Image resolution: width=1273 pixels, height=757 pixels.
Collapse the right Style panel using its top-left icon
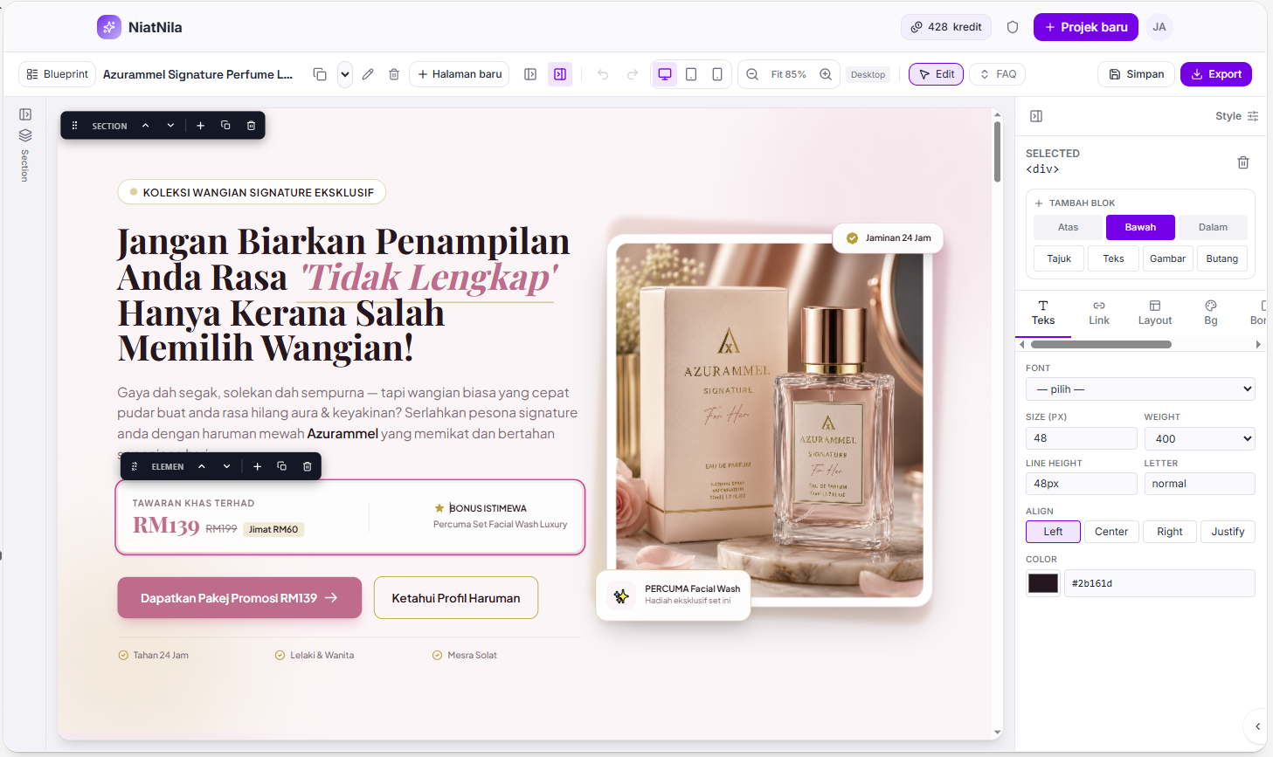[1036, 116]
